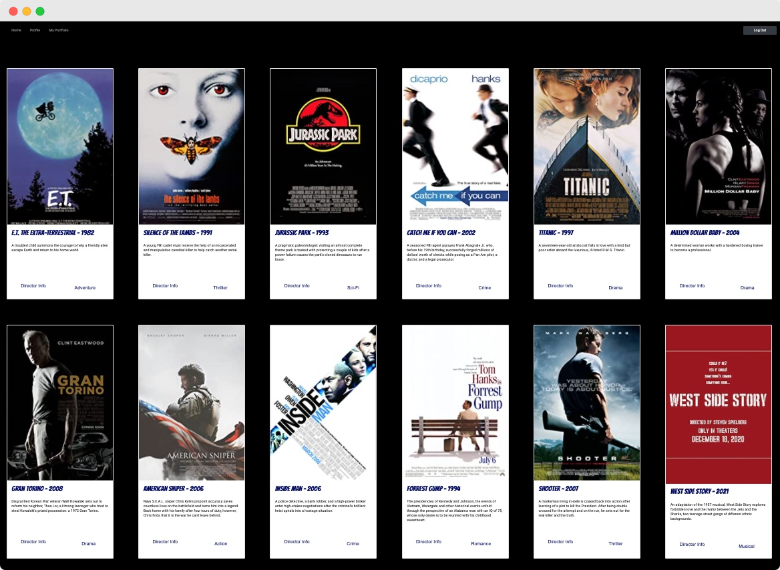This screenshot has height=570, width=780.
Task: Open the Gran Torino poster
Action: tap(60, 403)
